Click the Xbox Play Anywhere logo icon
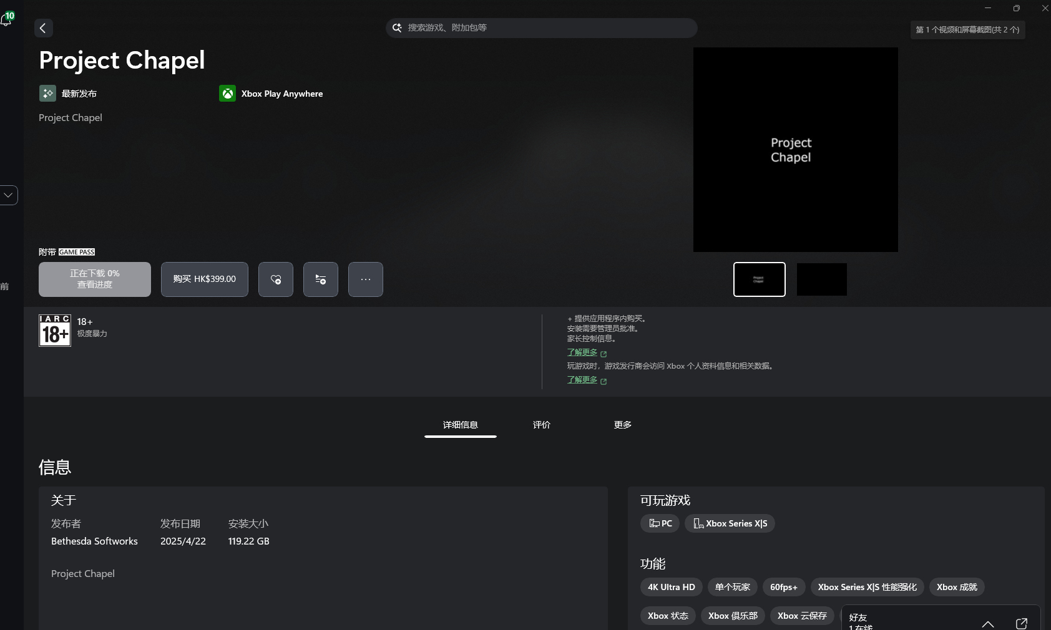The image size is (1051, 630). tap(227, 94)
